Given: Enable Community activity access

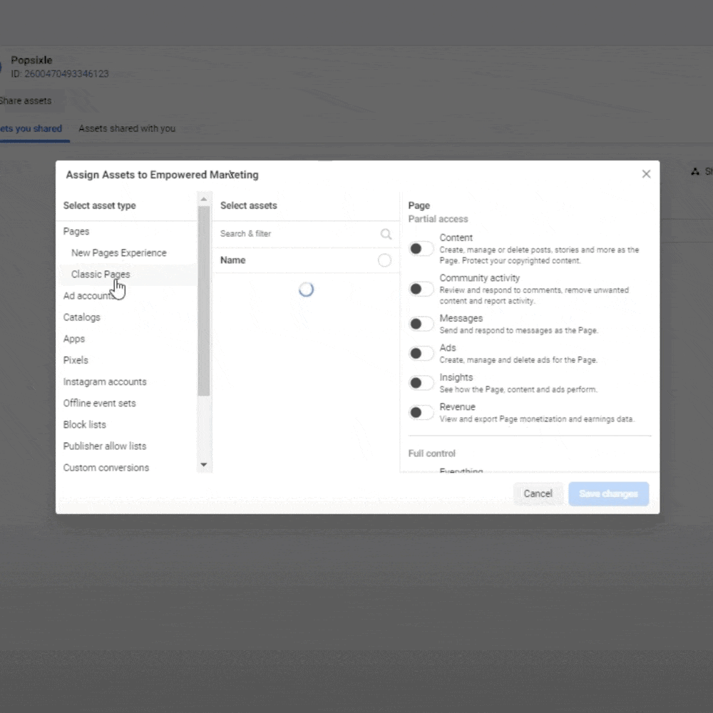Looking at the screenshot, I should 421,289.
